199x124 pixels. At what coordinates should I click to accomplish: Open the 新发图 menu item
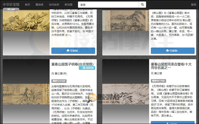tap(68, 5)
